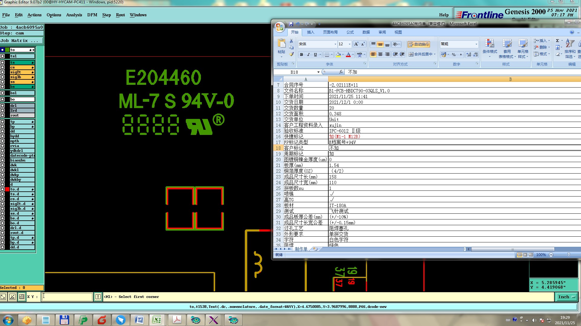
Task: Apply bold formatting in Excel
Action: coord(301,55)
